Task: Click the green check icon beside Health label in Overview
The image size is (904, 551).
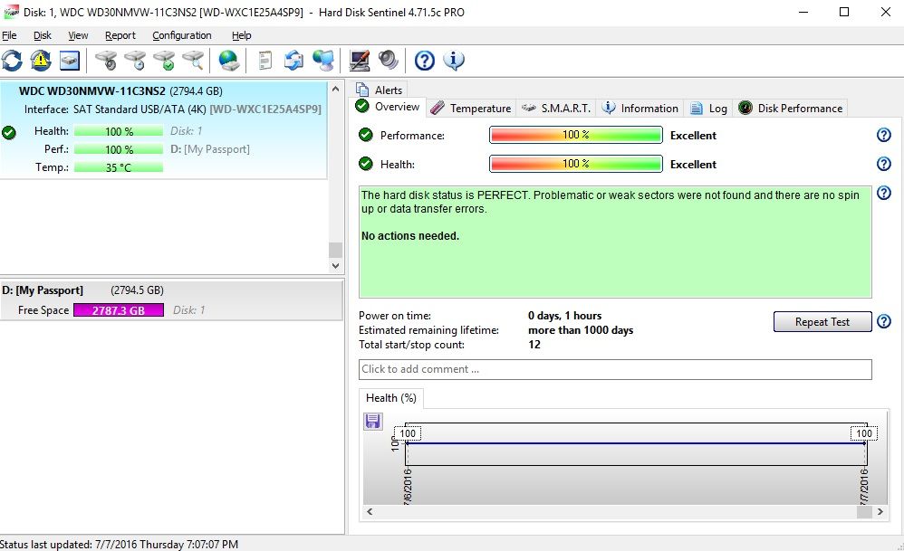Action: coord(366,164)
